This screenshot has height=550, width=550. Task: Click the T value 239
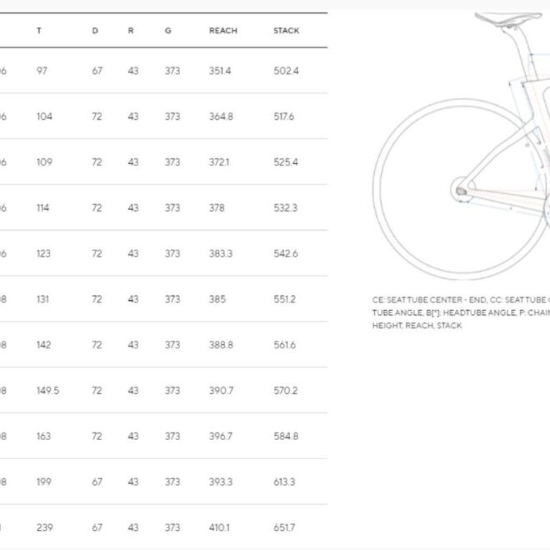(x=44, y=527)
